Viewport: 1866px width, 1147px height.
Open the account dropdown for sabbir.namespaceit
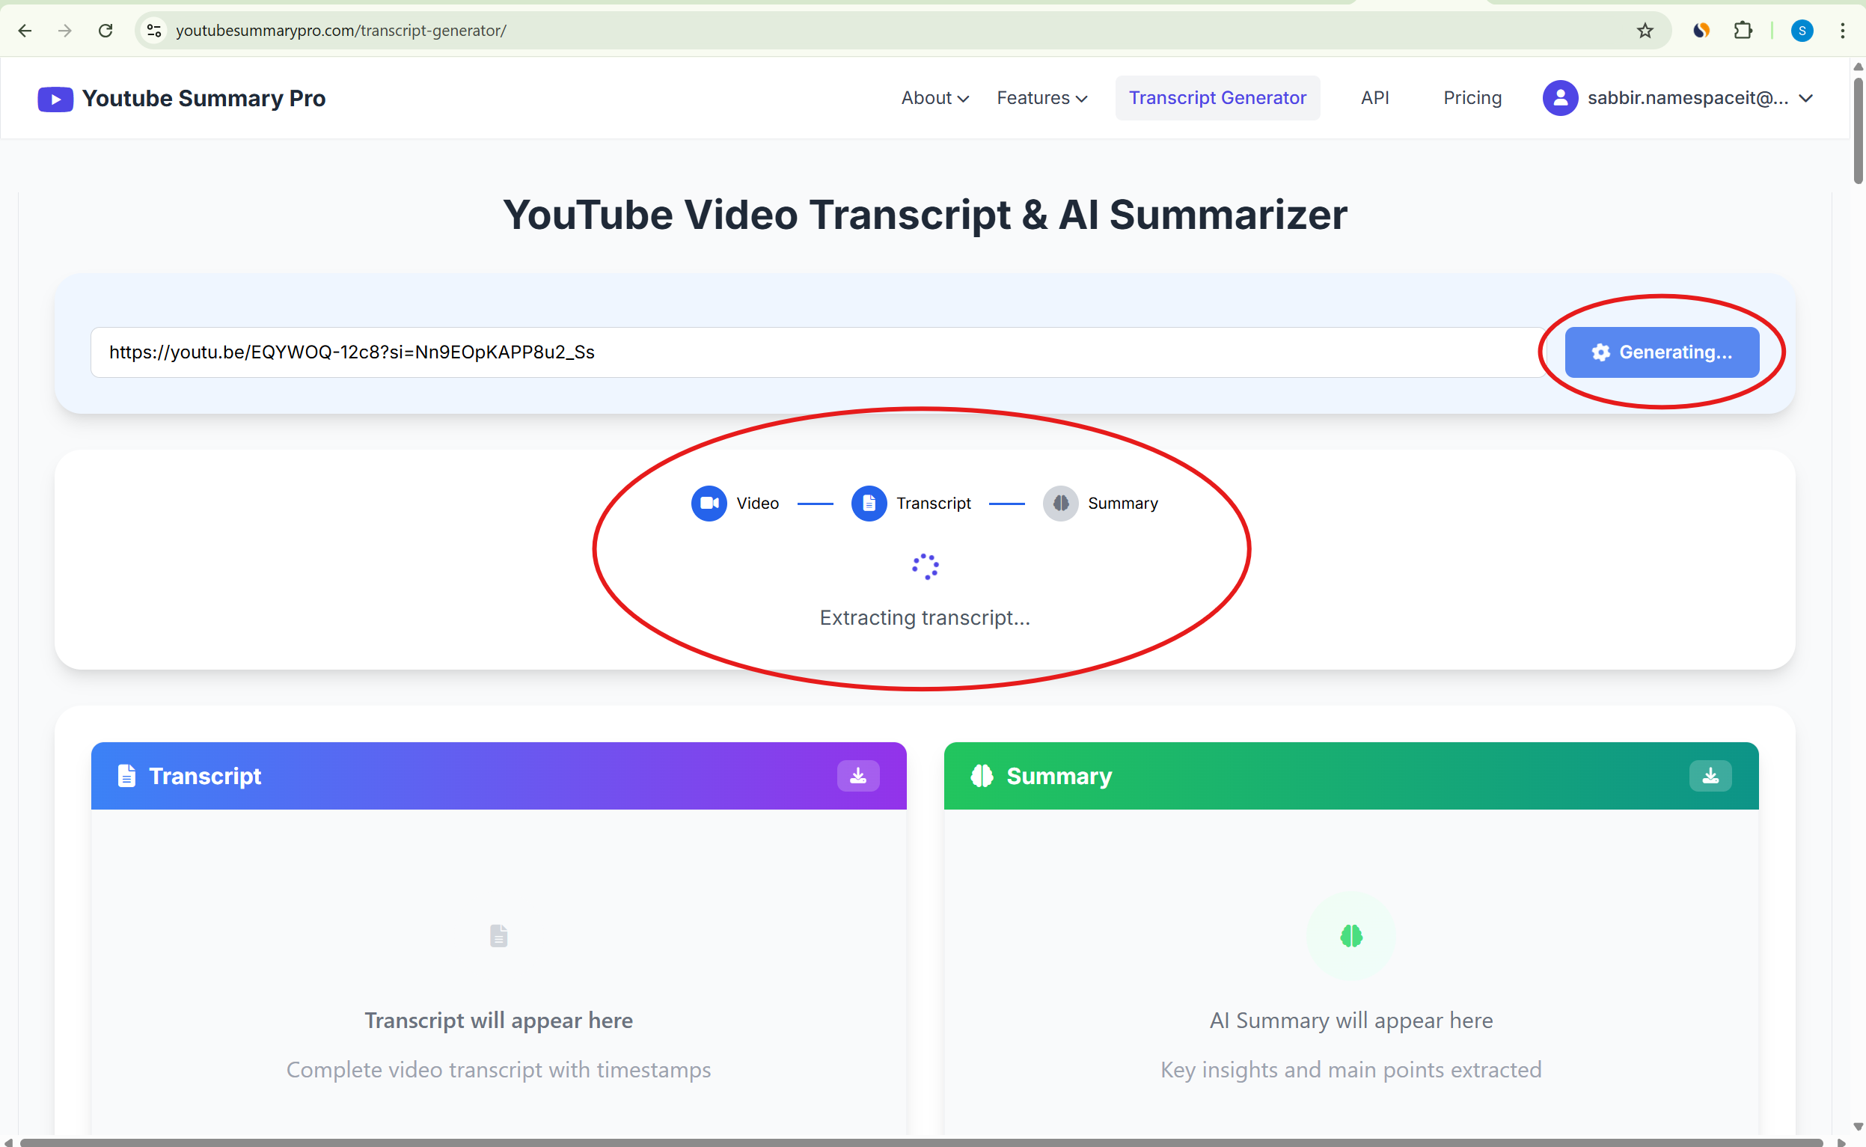(x=1807, y=98)
